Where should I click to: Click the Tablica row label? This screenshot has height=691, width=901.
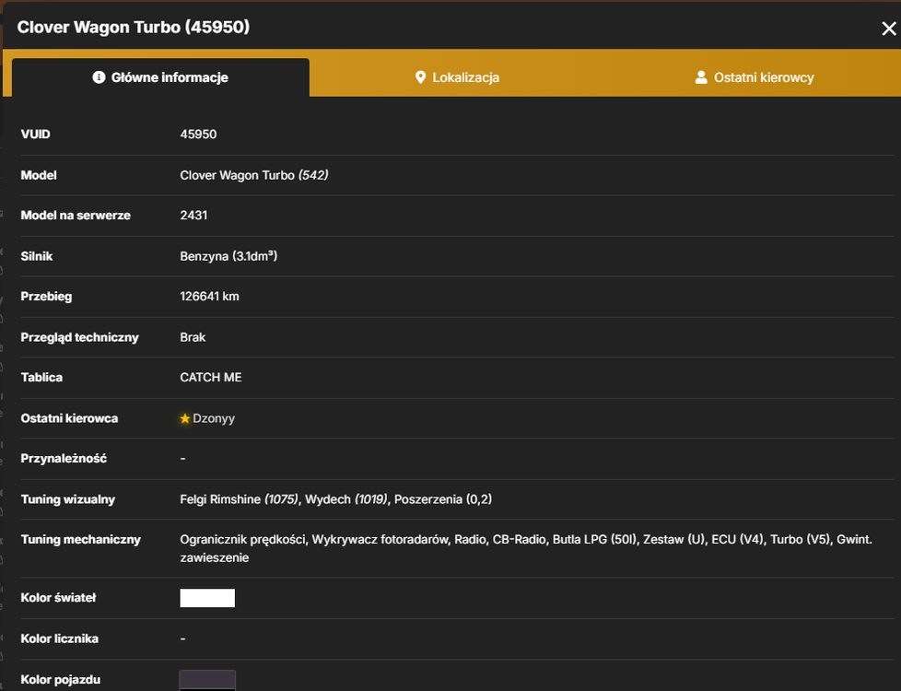click(41, 378)
